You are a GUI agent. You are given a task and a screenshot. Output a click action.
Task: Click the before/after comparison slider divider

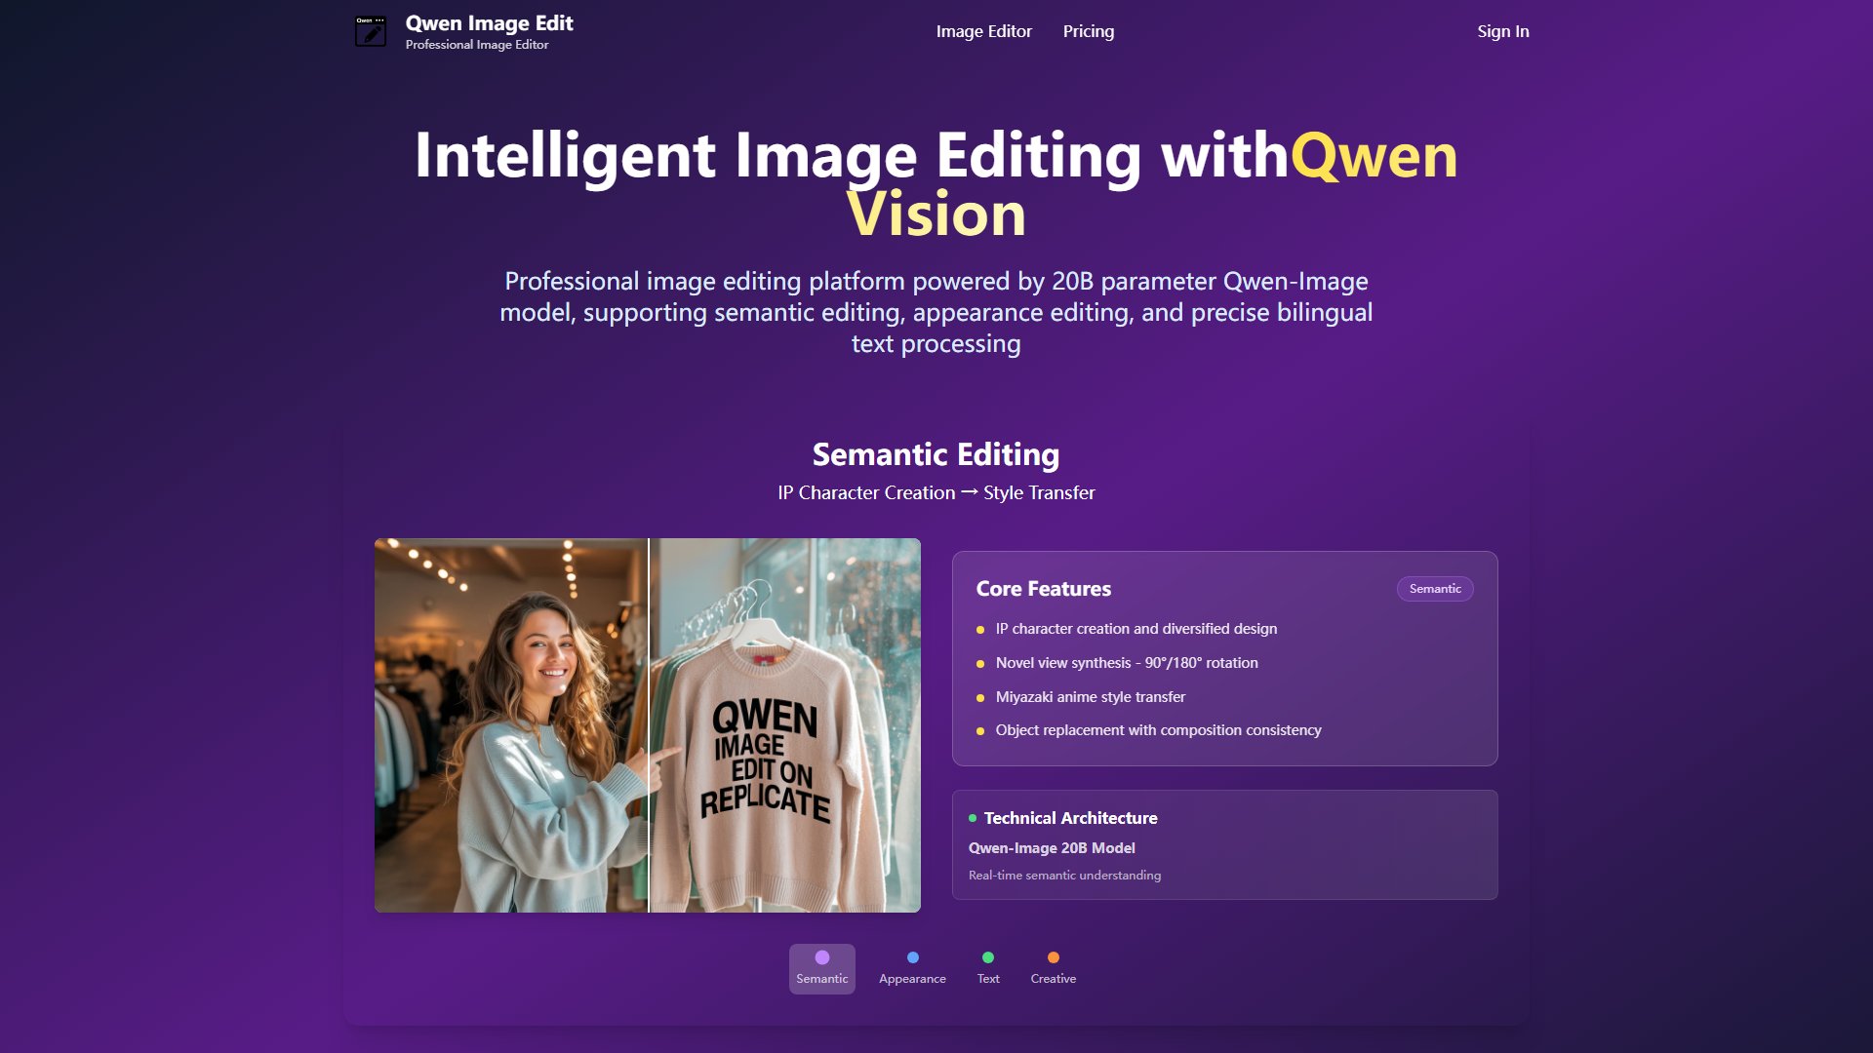pyautogui.click(x=649, y=725)
